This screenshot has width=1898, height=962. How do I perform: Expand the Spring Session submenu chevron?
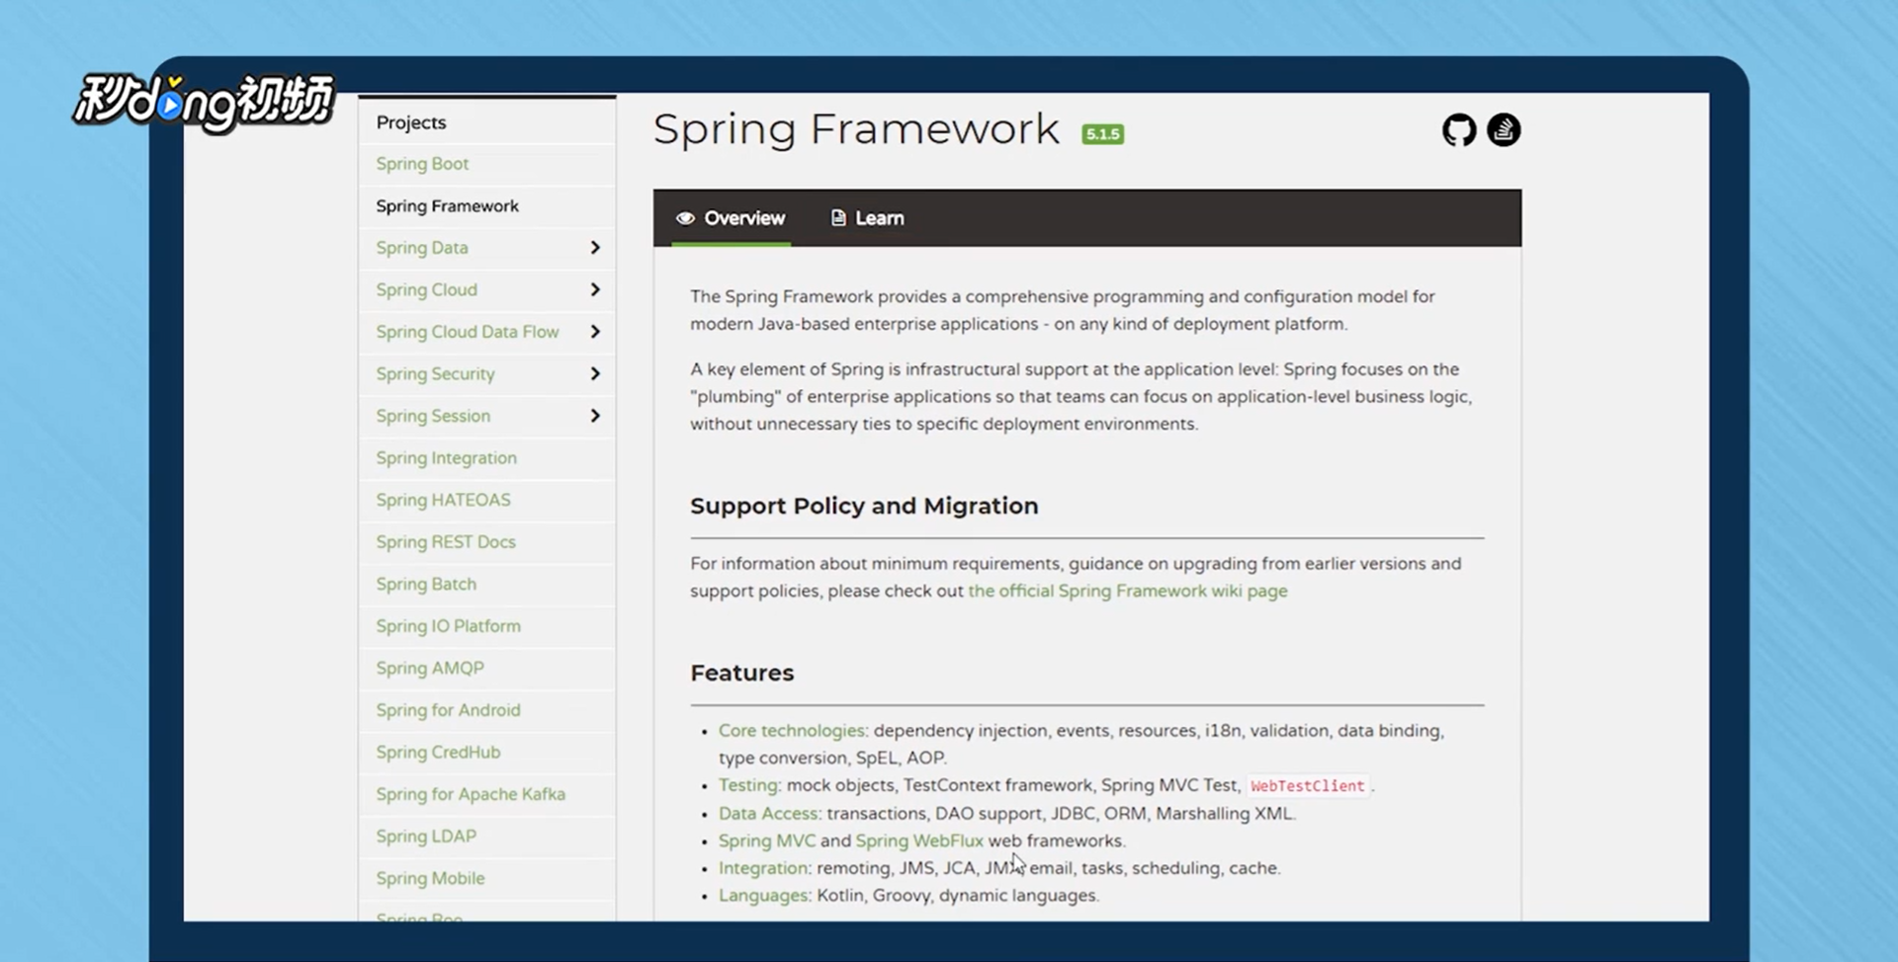click(595, 416)
